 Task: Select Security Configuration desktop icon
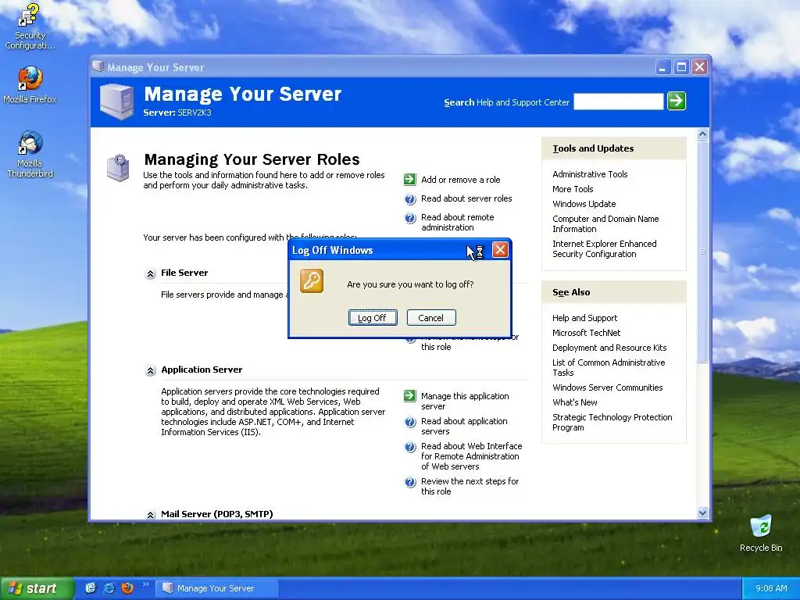(x=30, y=27)
